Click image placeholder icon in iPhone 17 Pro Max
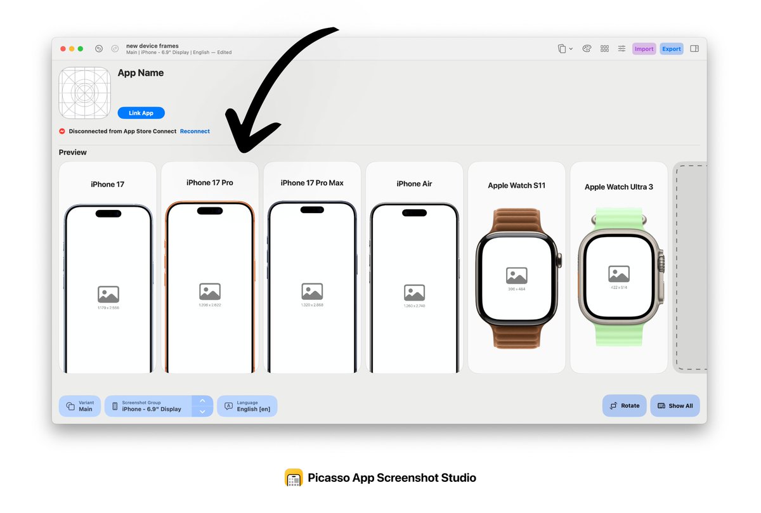The width and height of the screenshot is (761, 513). [312, 292]
